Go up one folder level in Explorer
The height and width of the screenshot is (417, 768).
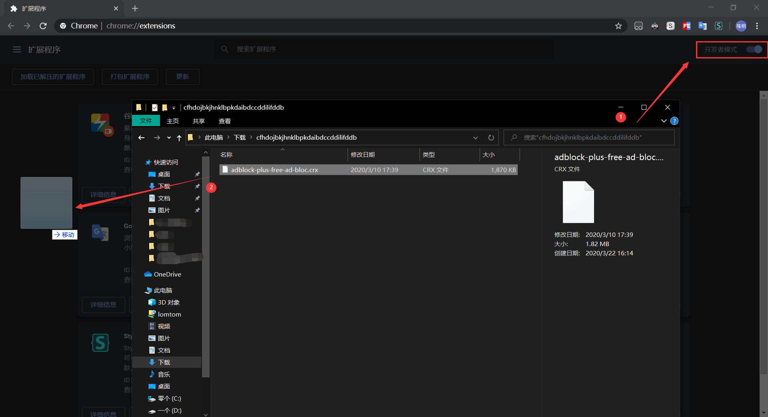[x=179, y=138]
